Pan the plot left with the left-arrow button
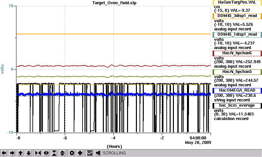 (x=4, y=153)
